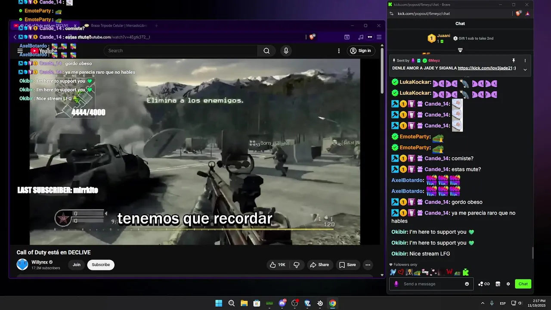Click Cande_14 username on gordo obeso message

(437, 202)
